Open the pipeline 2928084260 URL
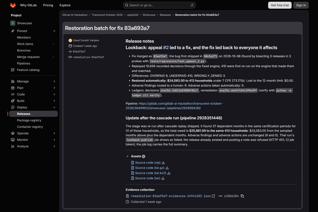Viewport: 318px width, 212px height. click(174, 106)
